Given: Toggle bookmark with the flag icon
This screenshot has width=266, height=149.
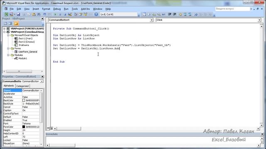Looking at the screenshot, I should pos(196,14).
